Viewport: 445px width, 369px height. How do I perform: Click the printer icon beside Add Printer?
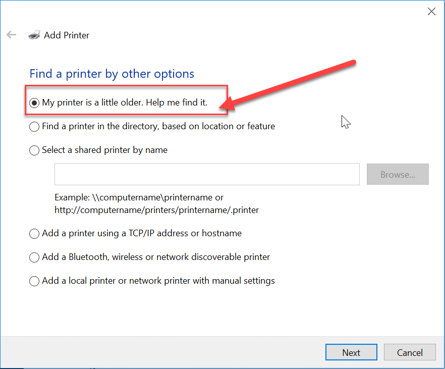pyautogui.click(x=34, y=35)
